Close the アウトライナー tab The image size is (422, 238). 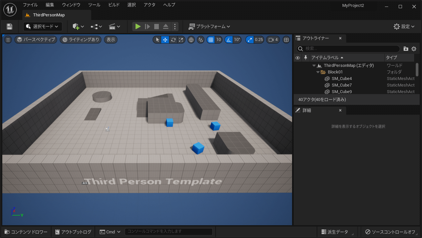340,38
